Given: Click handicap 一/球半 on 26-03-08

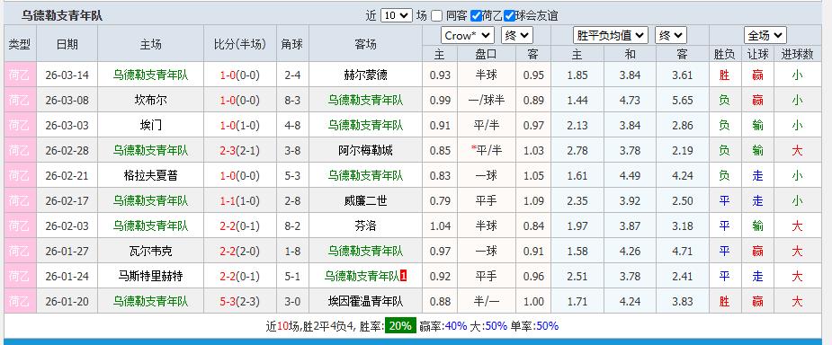Looking at the screenshot, I should pos(487,100).
